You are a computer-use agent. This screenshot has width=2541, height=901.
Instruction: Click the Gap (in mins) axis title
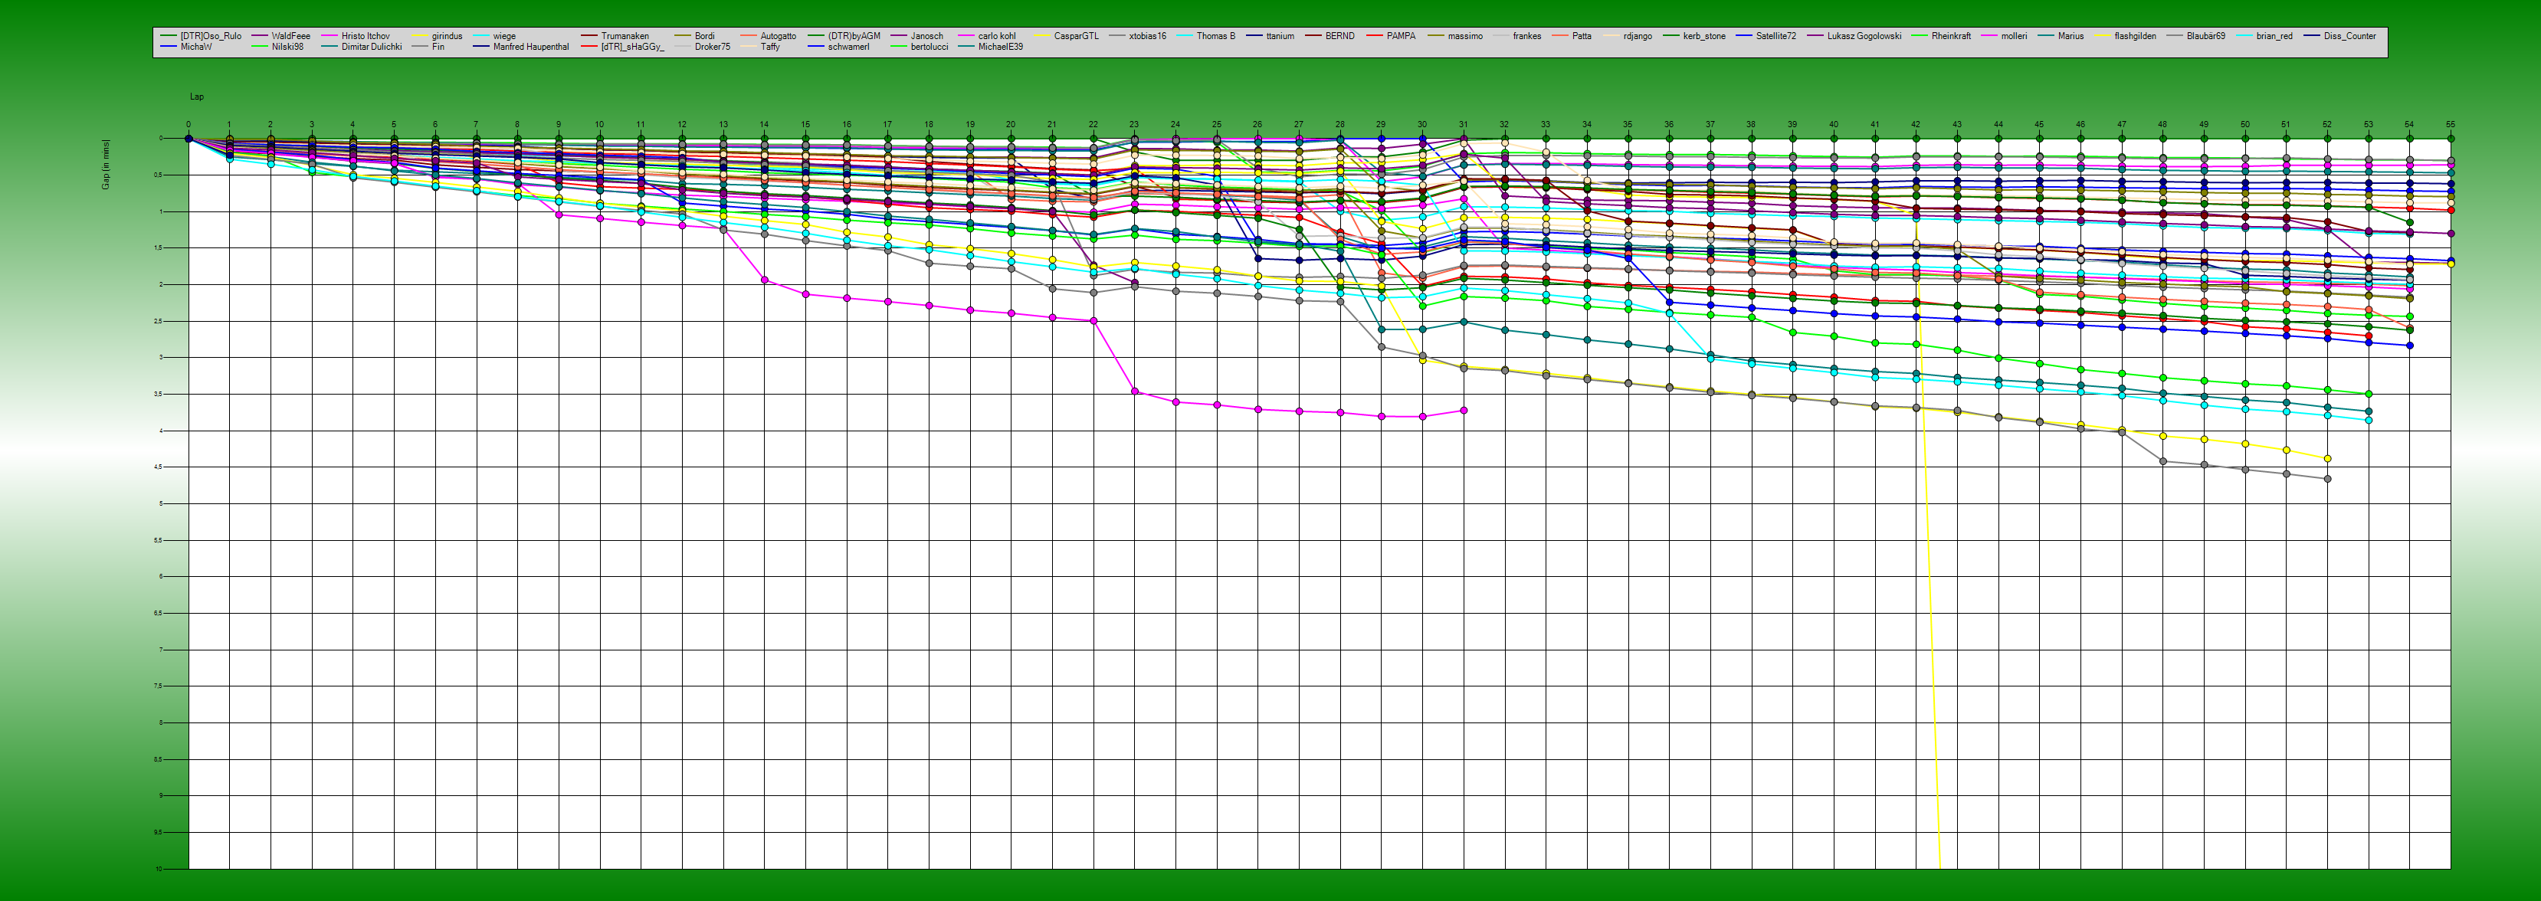click(106, 165)
